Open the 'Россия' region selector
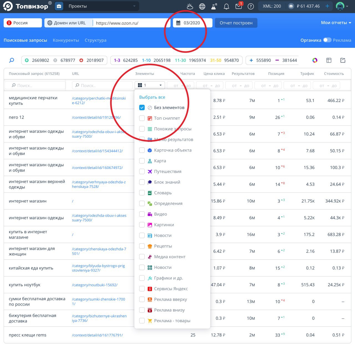 coord(23,23)
